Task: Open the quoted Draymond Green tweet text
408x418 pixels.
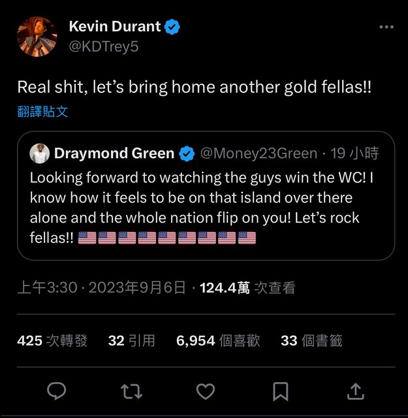Action: coord(202,208)
